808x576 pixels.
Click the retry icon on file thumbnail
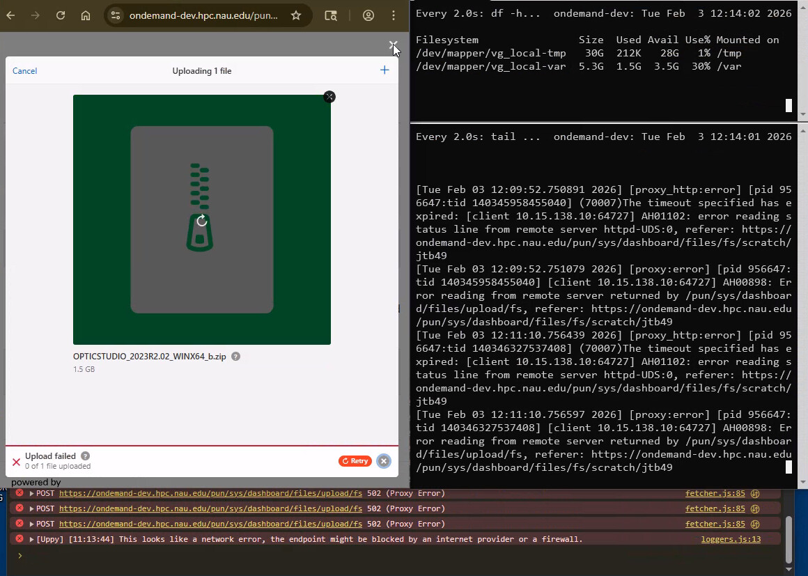201,221
